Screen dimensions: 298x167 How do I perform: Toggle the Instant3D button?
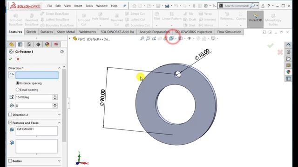[255, 19]
